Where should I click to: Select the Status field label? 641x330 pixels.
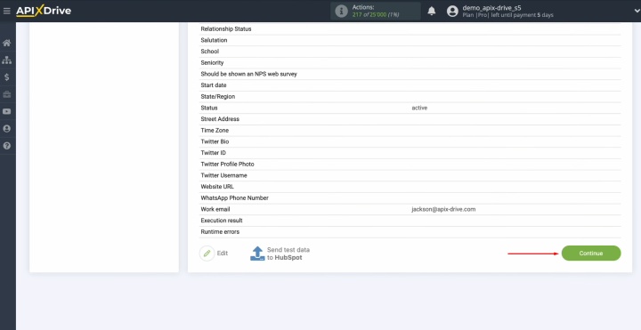coord(209,108)
